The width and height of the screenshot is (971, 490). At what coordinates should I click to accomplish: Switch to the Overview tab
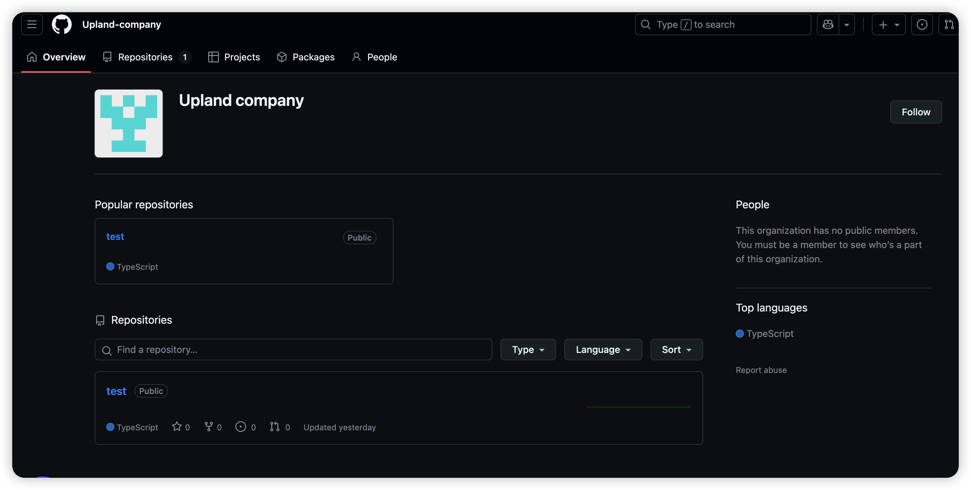[x=56, y=57]
